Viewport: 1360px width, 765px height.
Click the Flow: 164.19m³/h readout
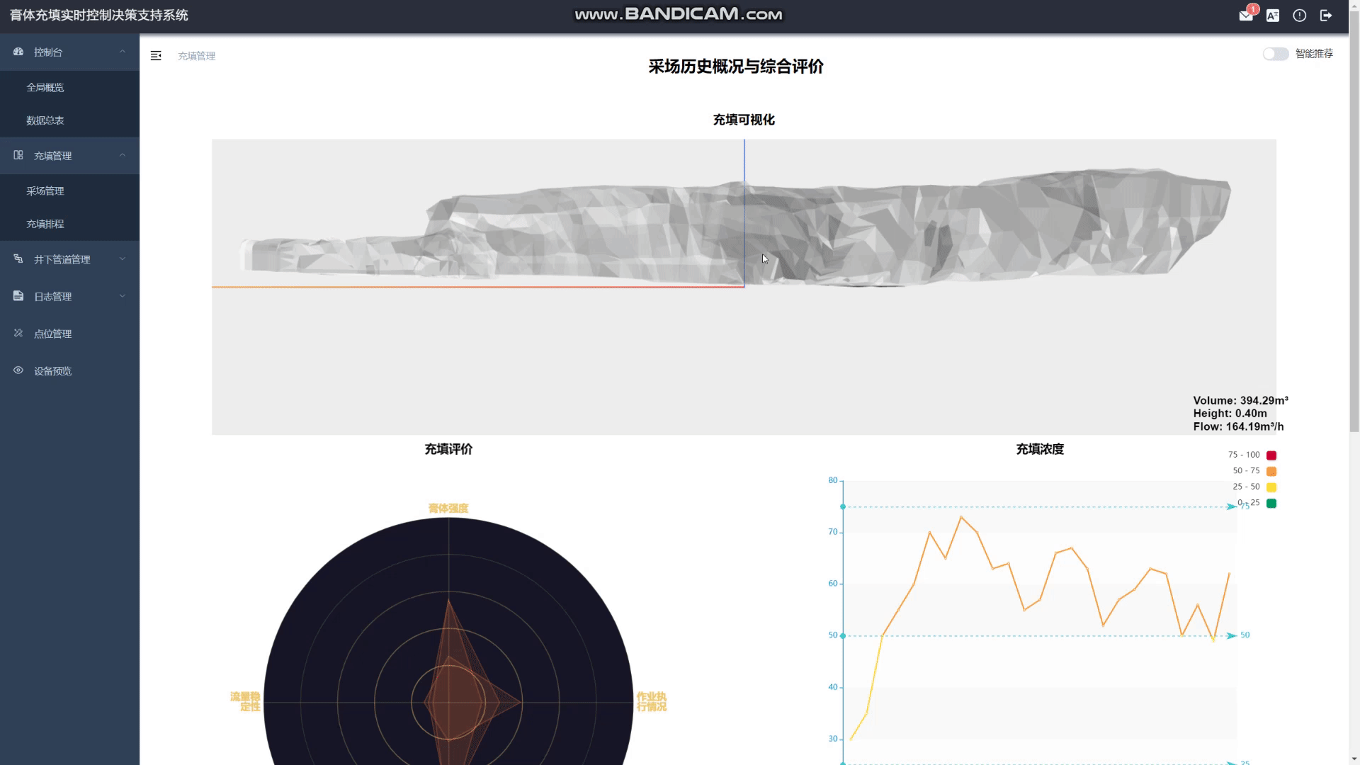pos(1238,426)
